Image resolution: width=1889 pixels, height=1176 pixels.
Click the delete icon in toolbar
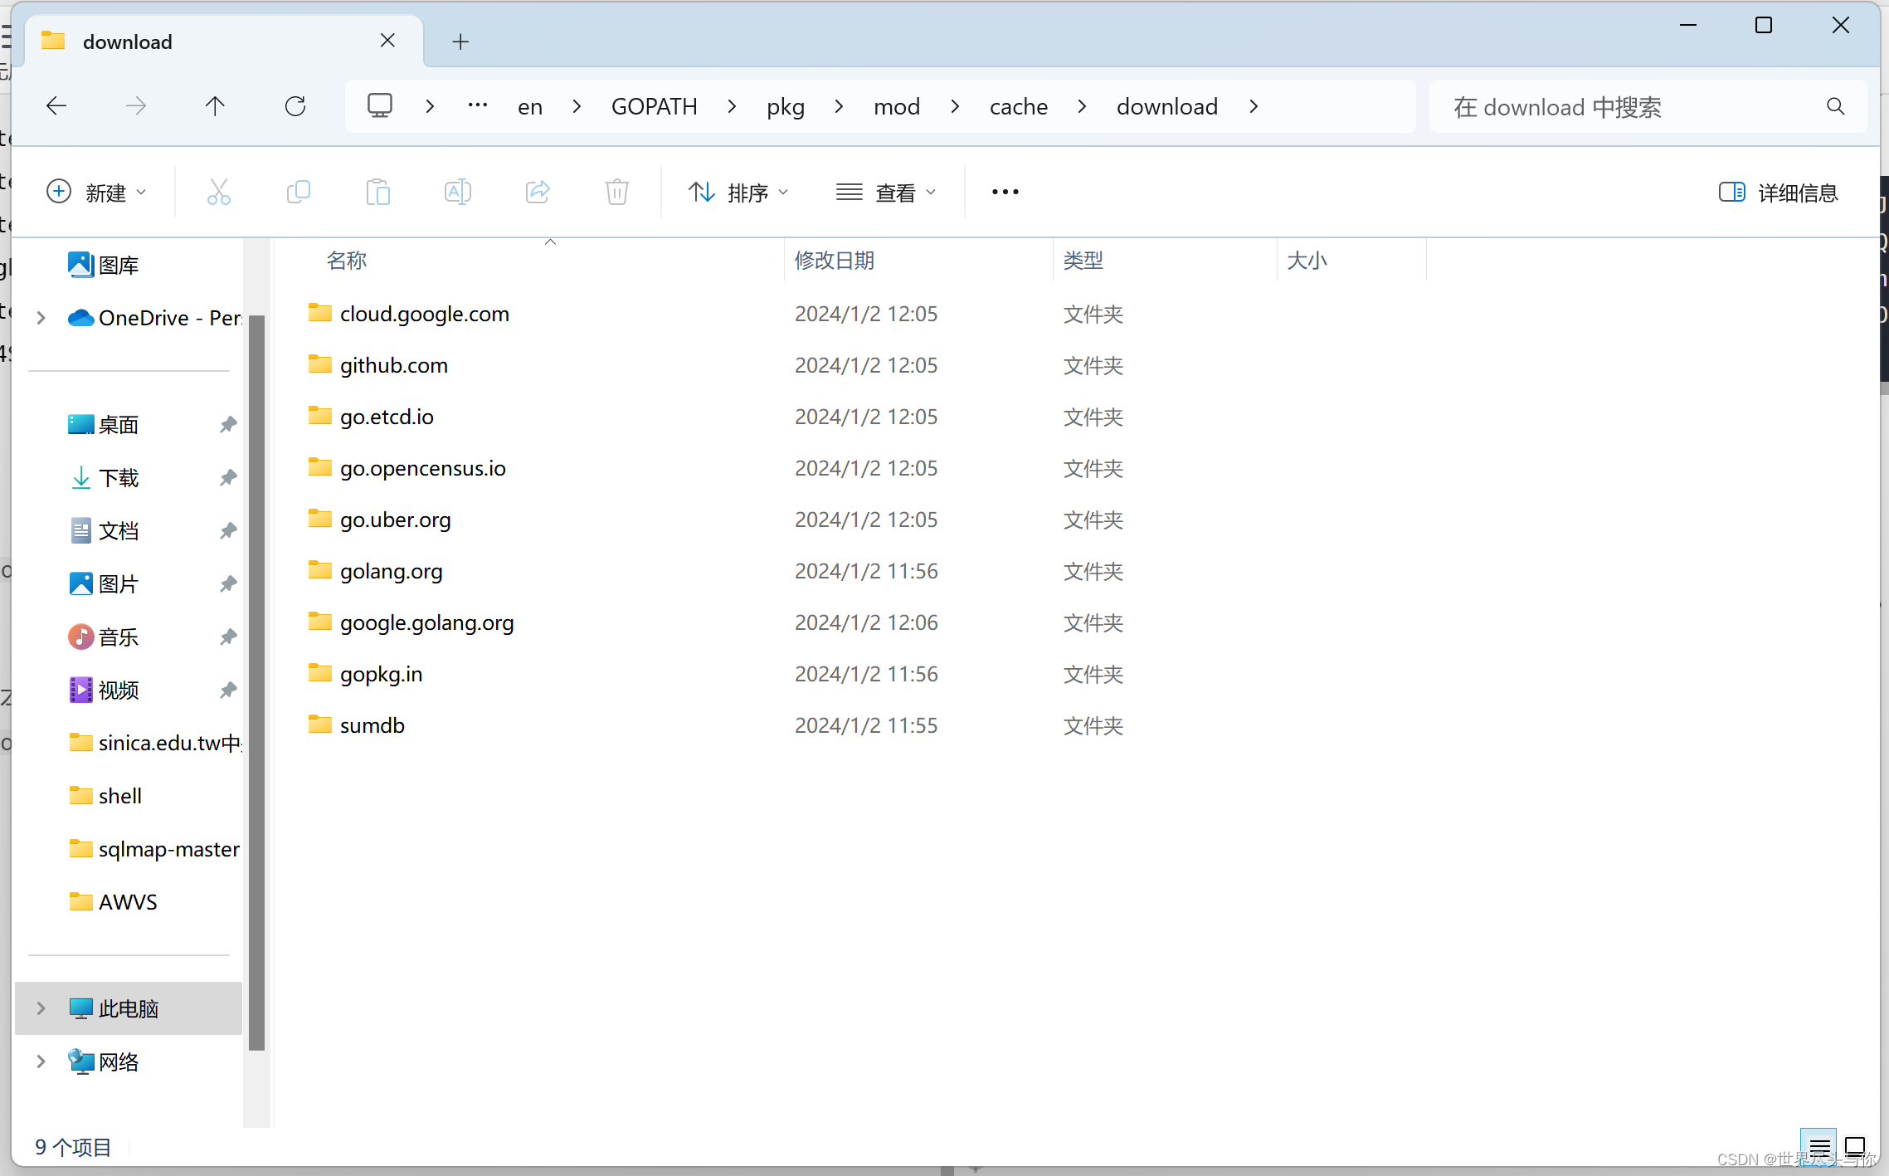click(617, 191)
